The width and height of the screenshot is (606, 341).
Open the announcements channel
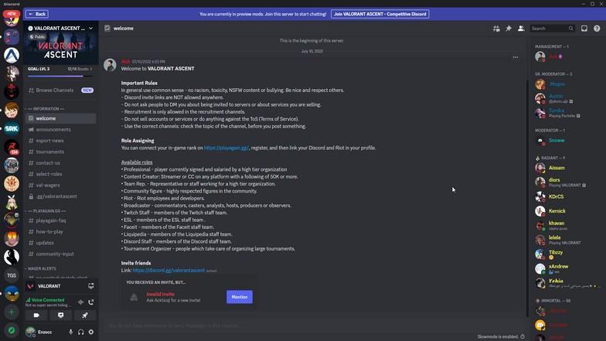coord(60,130)
